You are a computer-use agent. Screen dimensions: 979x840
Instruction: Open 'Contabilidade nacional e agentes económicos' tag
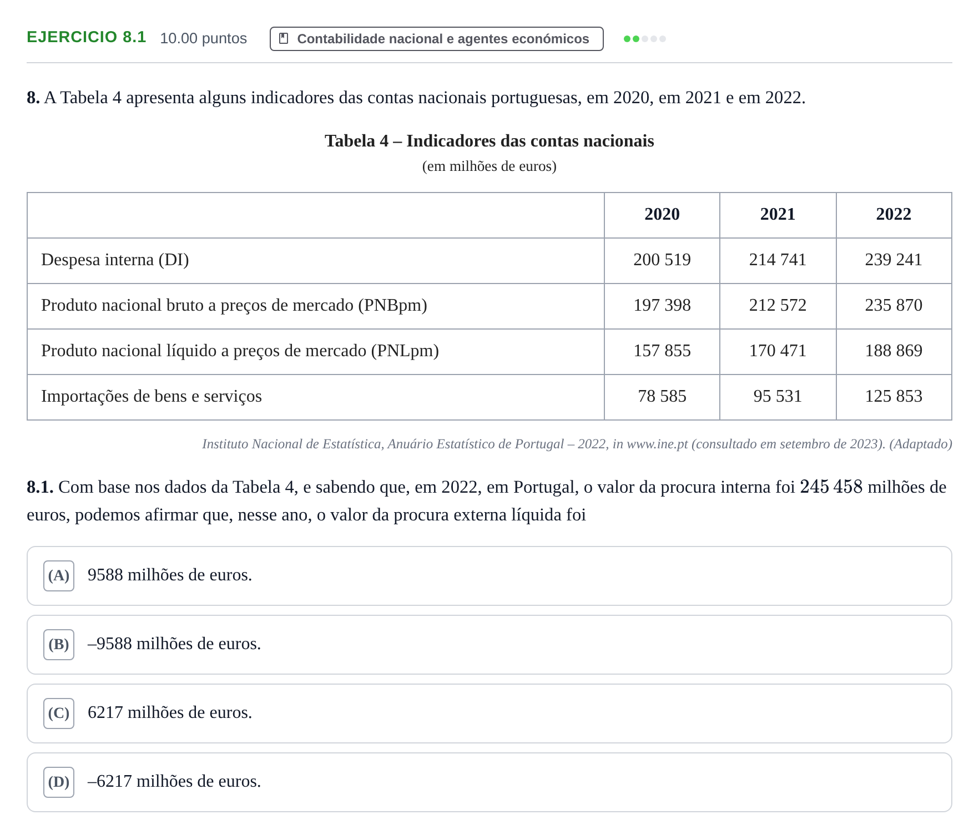pyautogui.click(x=436, y=39)
